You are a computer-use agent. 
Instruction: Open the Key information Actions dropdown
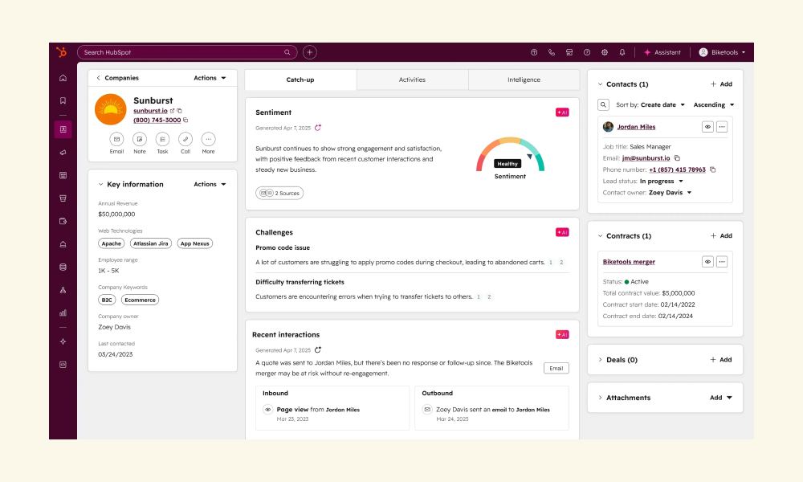coord(210,184)
